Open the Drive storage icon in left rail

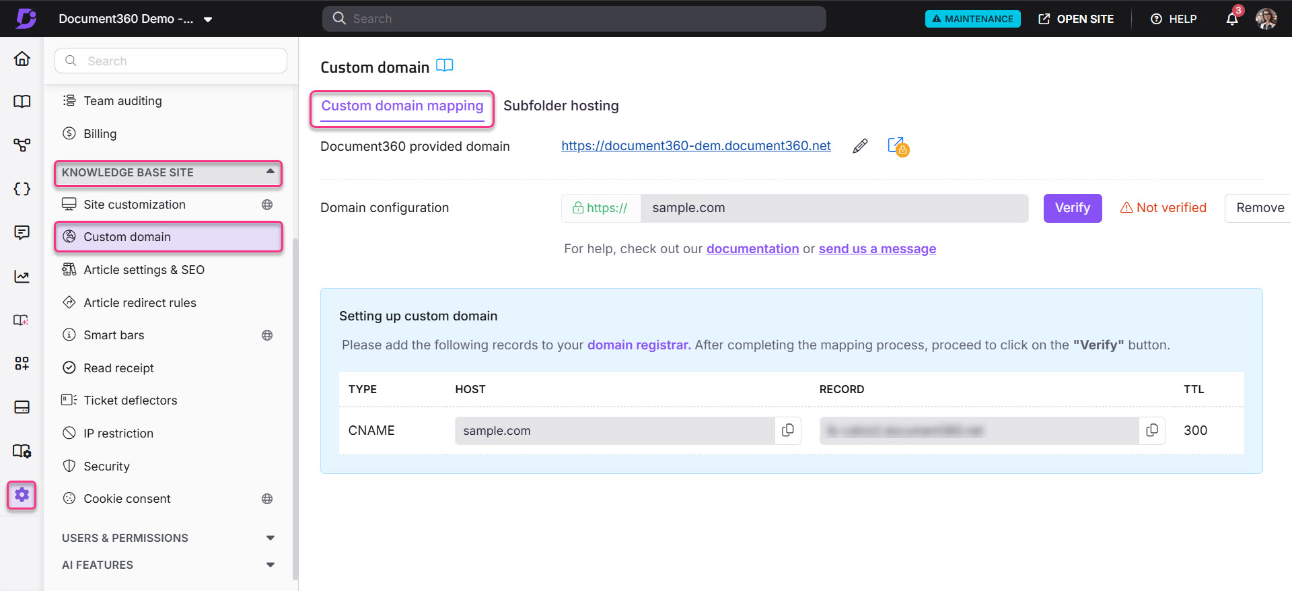22,407
